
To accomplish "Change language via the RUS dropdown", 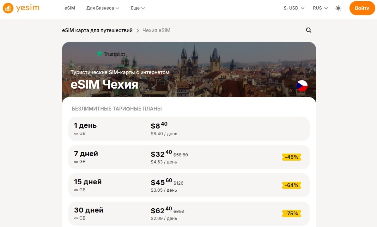I will (x=320, y=8).
